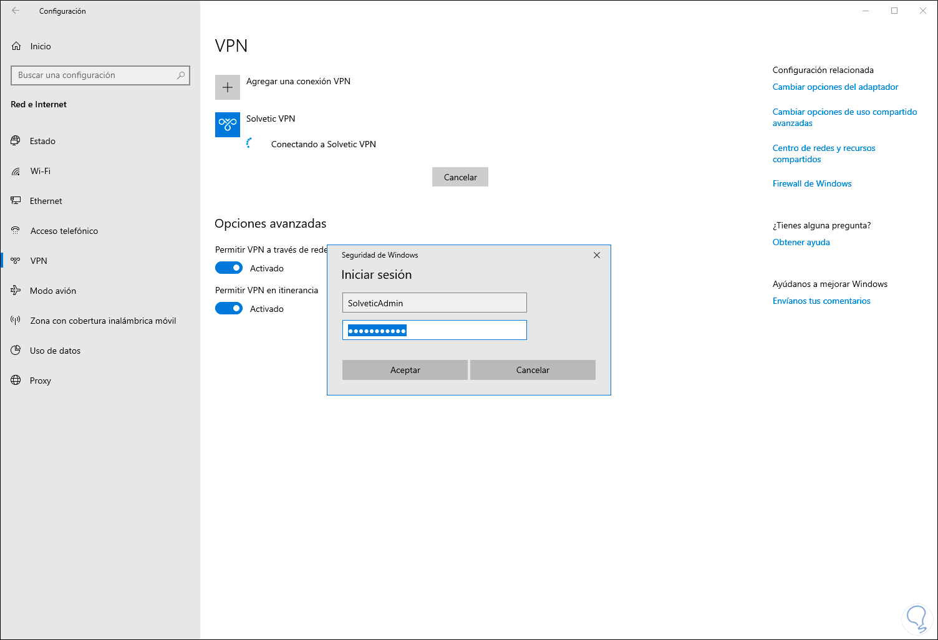Click the Wi-Fi signal icon

coord(16,171)
